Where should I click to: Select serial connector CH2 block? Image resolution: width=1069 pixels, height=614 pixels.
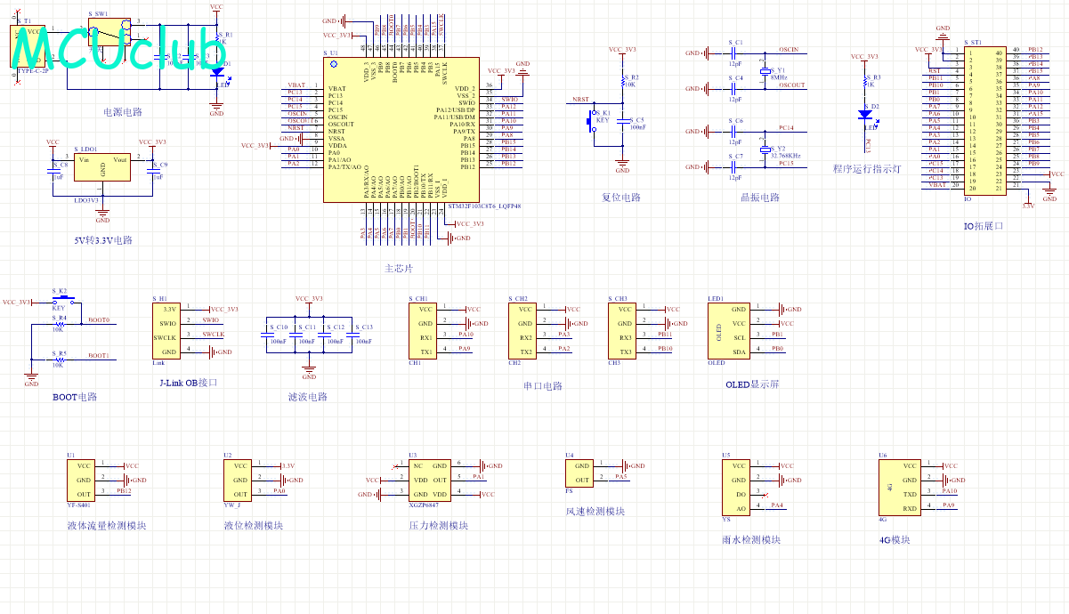pos(524,331)
